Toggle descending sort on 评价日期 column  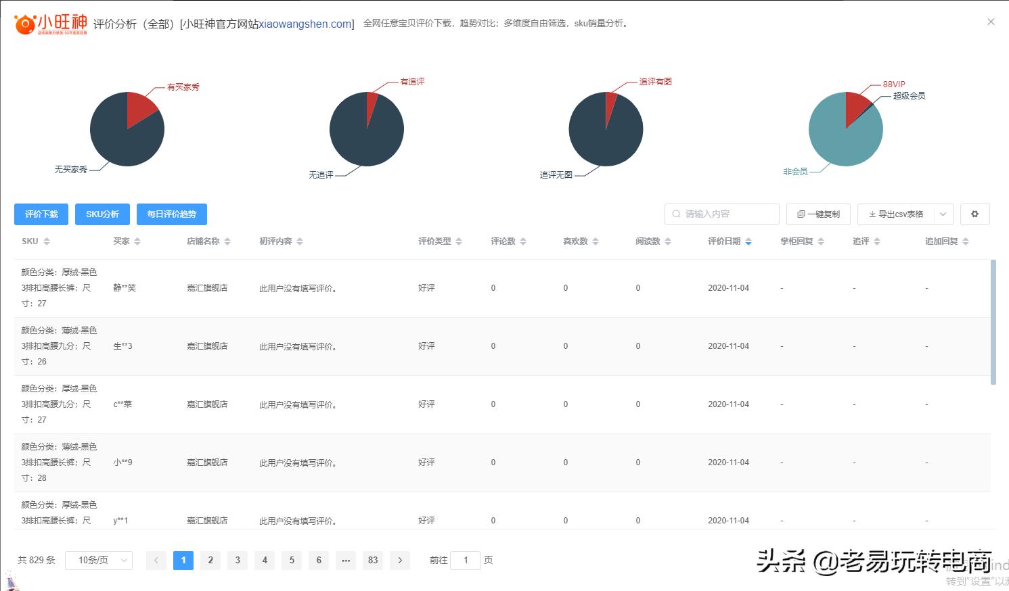(x=748, y=243)
